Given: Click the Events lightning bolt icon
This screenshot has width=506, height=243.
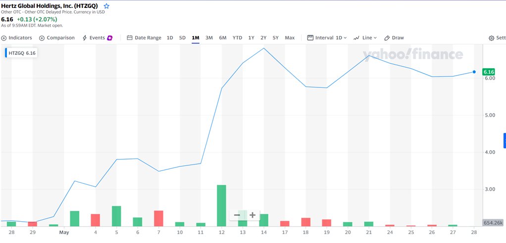Looking at the screenshot, I should coord(85,38).
